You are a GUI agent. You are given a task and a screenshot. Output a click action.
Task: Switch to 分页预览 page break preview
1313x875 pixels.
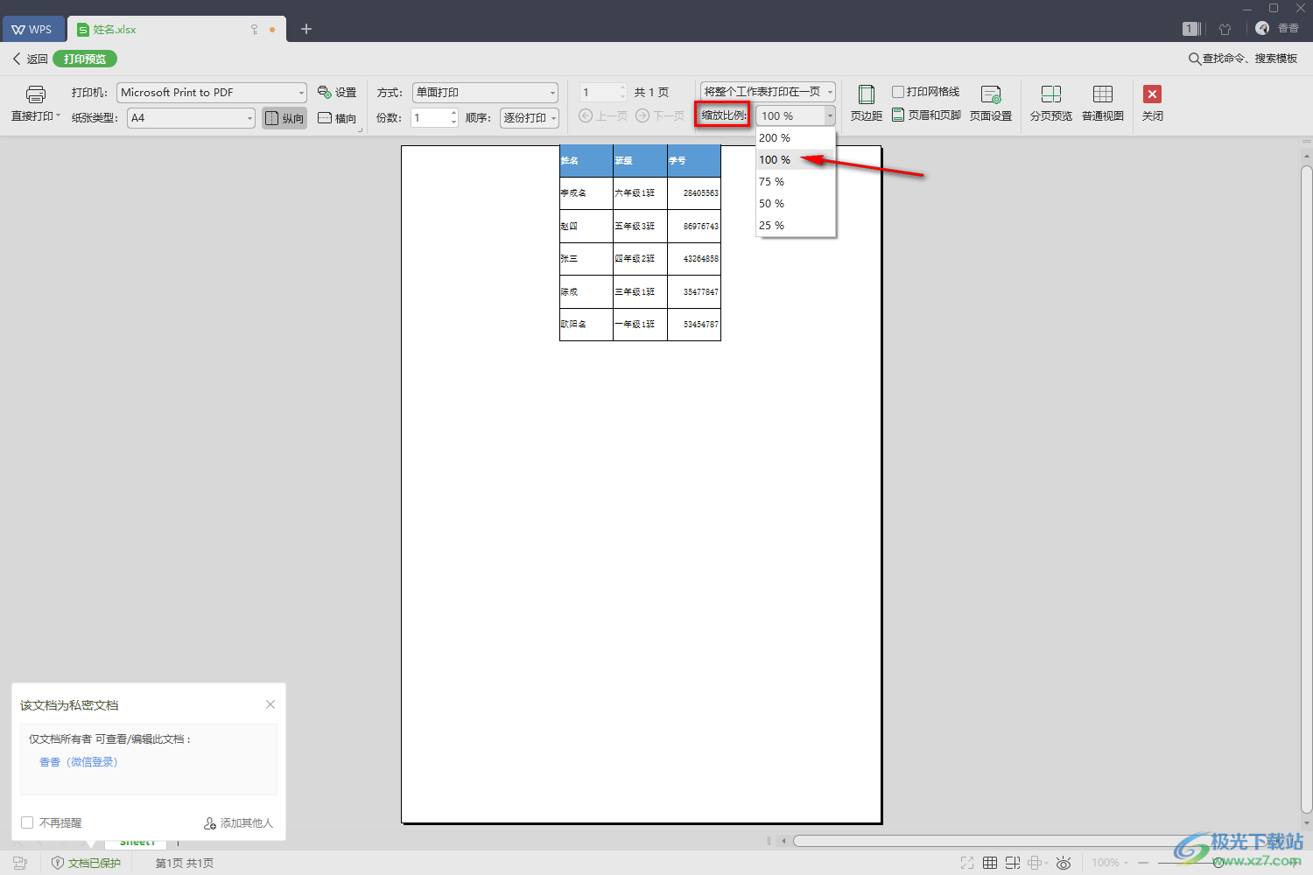[x=1050, y=103]
